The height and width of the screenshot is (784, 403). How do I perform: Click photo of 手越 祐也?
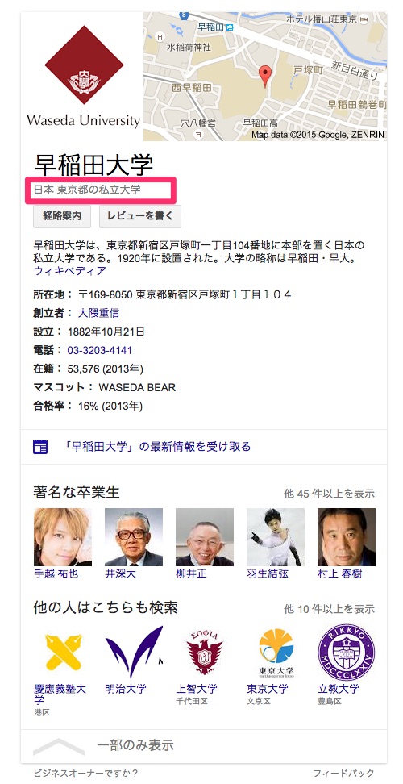[63, 537]
